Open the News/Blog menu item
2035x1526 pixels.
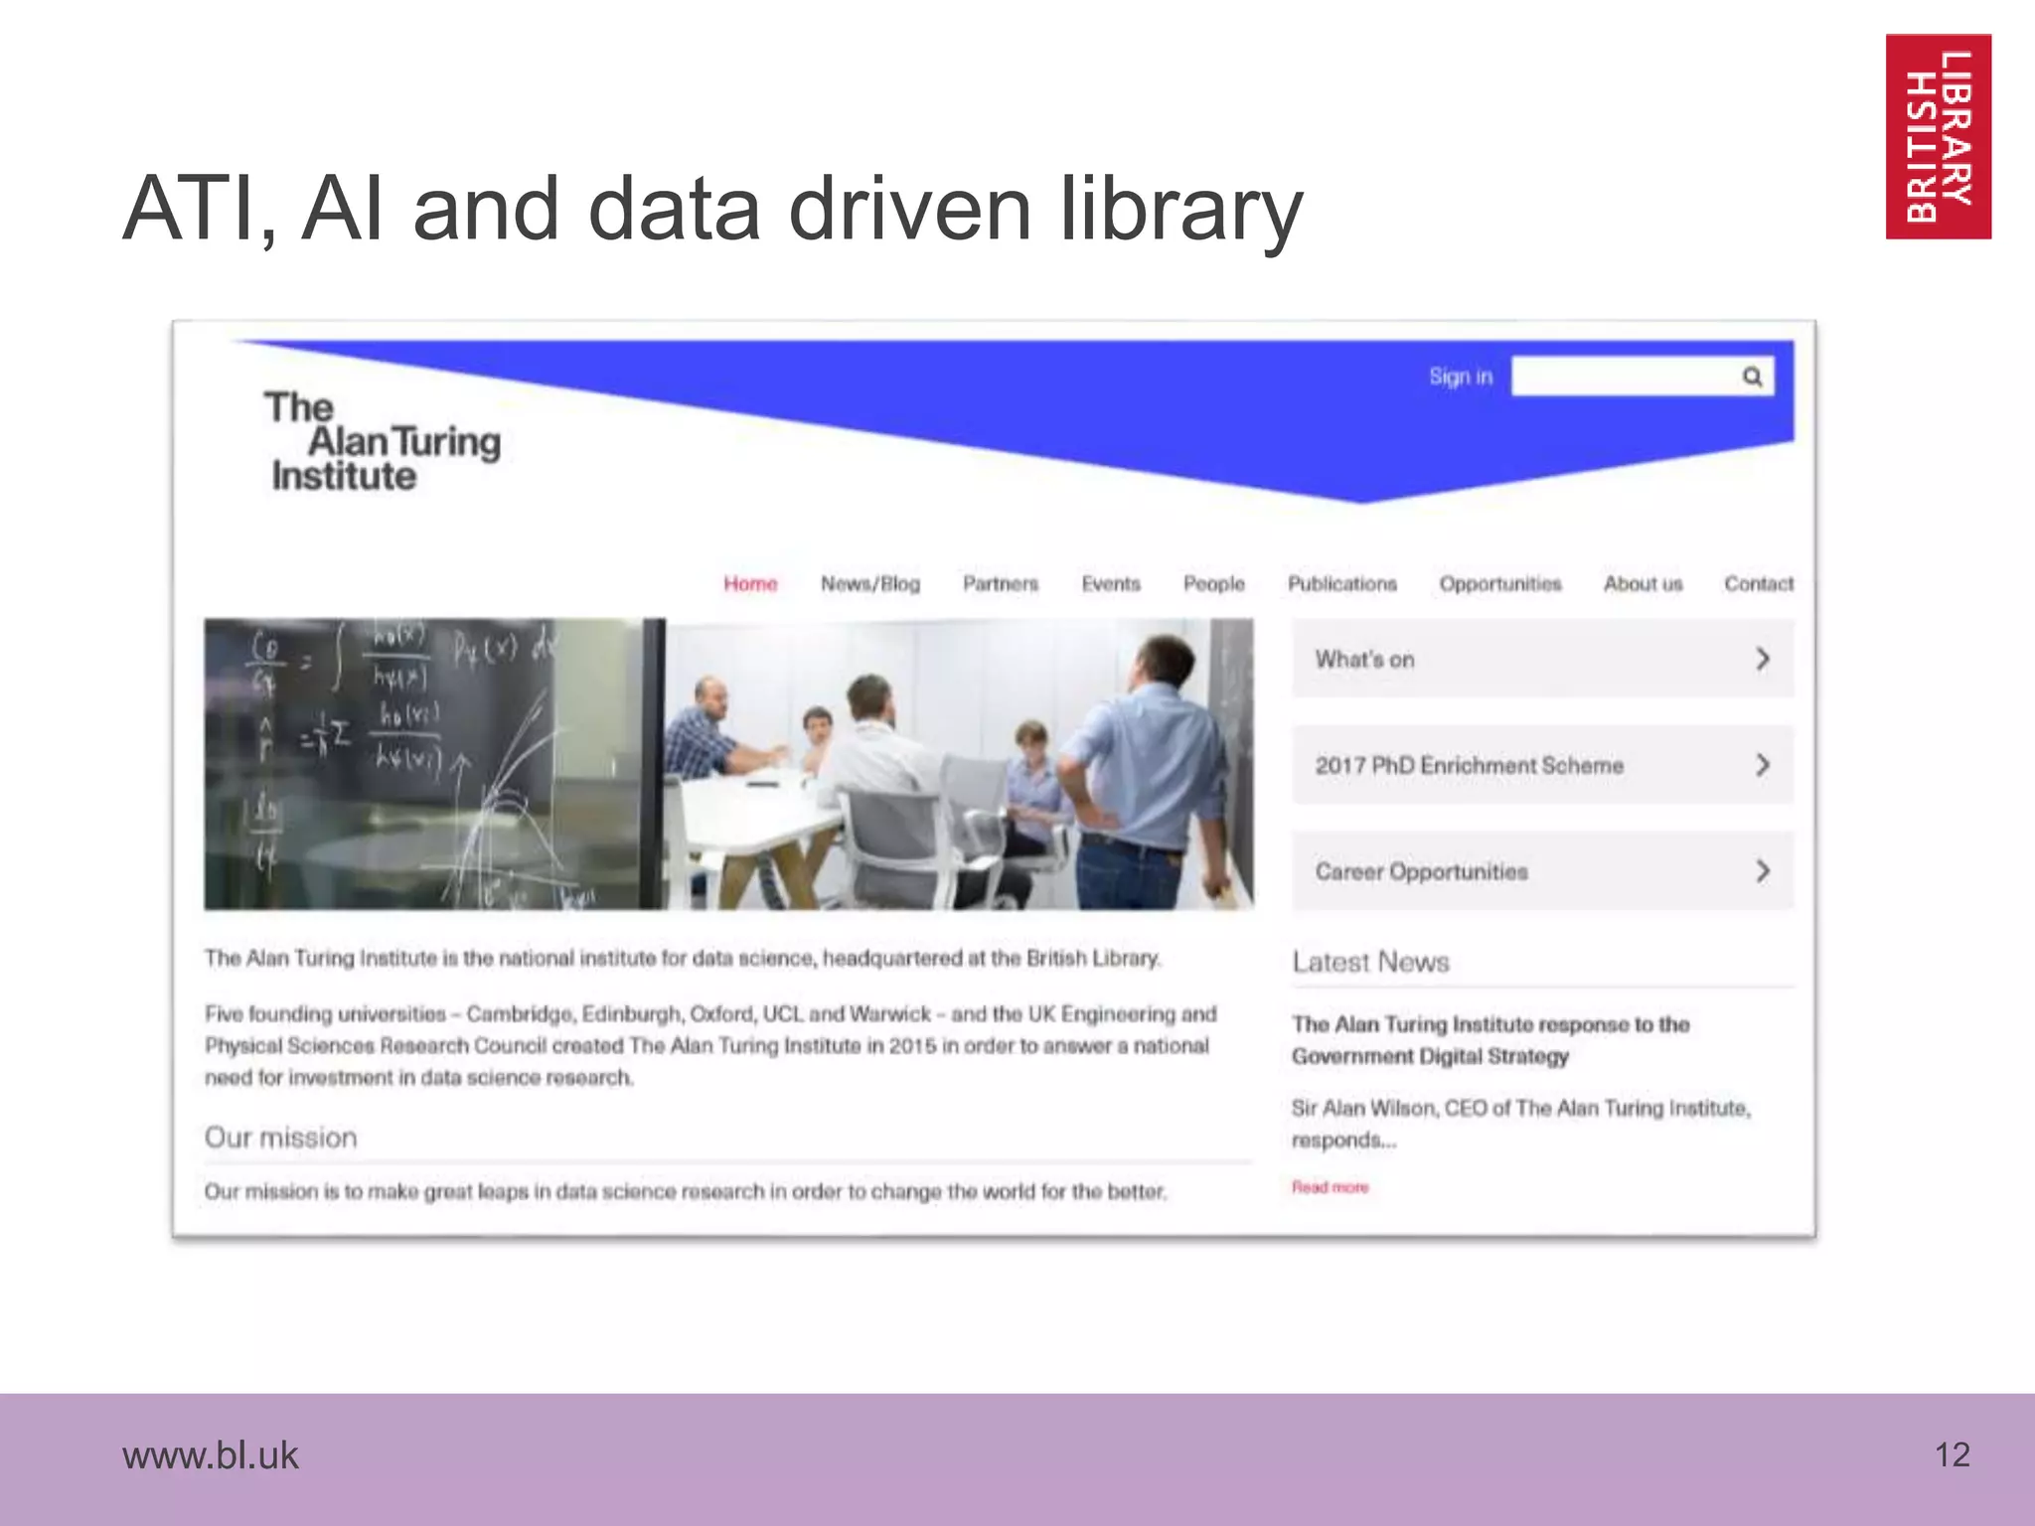coord(870,584)
